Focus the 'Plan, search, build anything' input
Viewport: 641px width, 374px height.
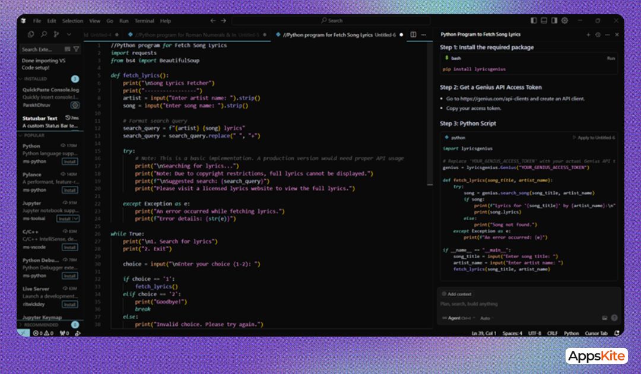pyautogui.click(x=529, y=304)
